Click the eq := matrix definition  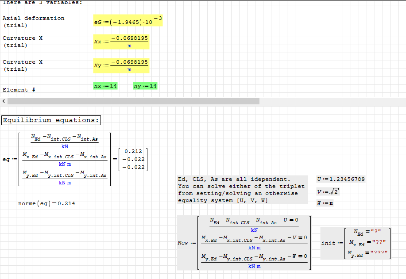point(62,159)
